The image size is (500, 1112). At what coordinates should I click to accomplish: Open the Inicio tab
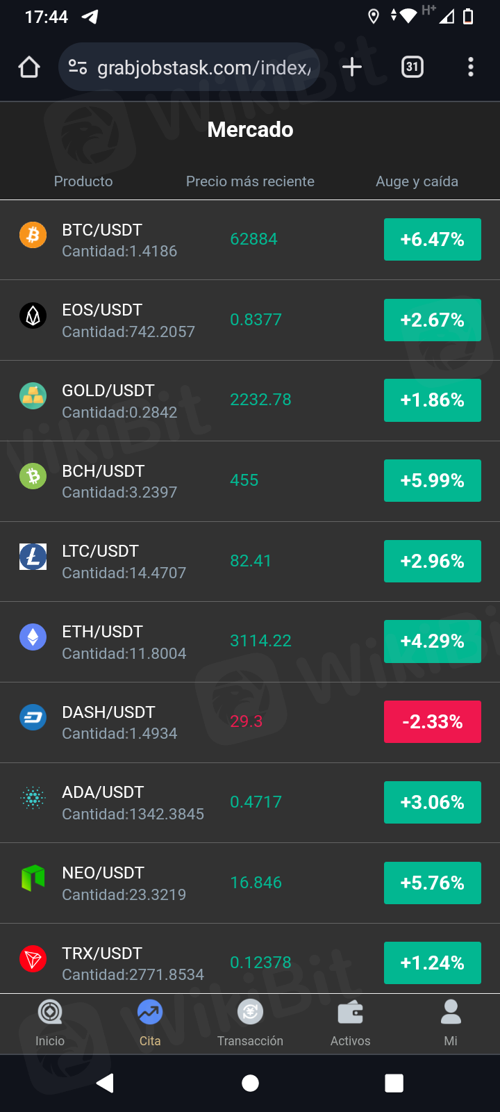[x=50, y=1023]
